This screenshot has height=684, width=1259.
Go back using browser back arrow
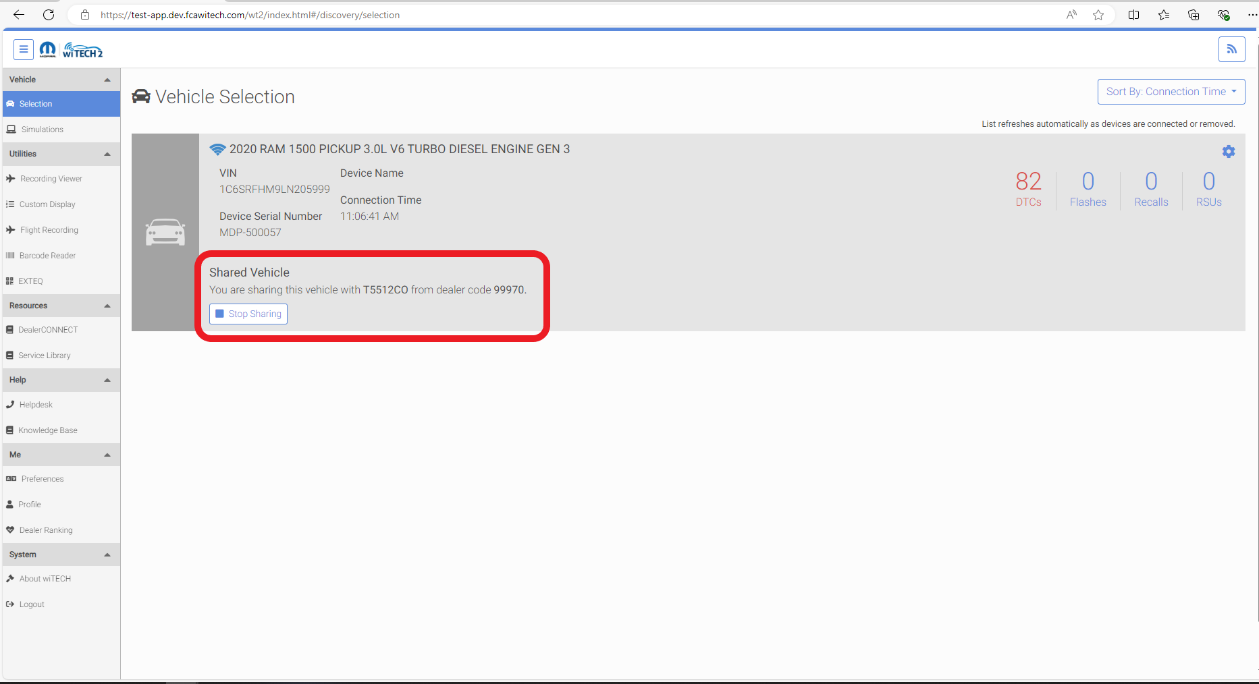click(19, 15)
